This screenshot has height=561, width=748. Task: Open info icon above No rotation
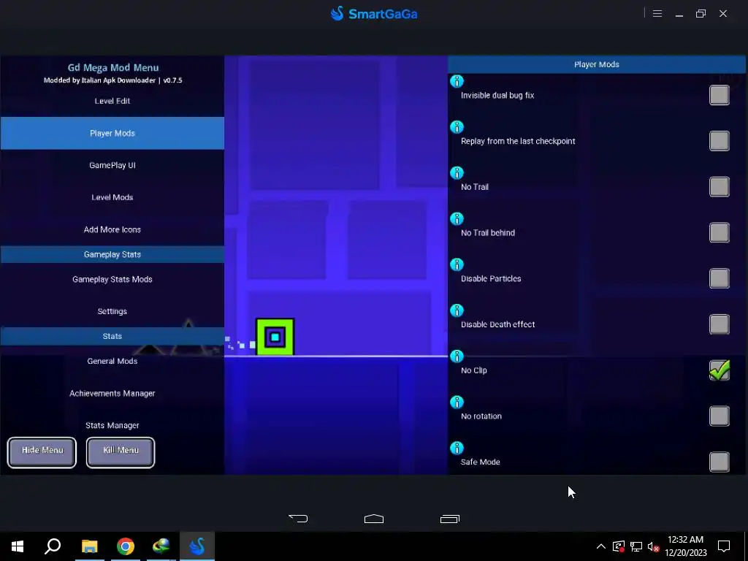[x=457, y=402]
